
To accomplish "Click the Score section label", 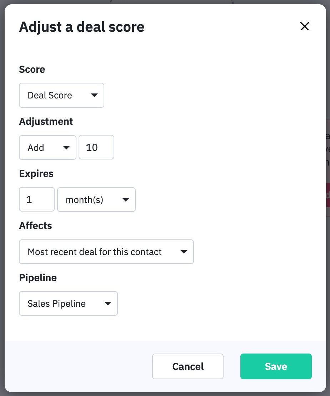I will (32, 70).
